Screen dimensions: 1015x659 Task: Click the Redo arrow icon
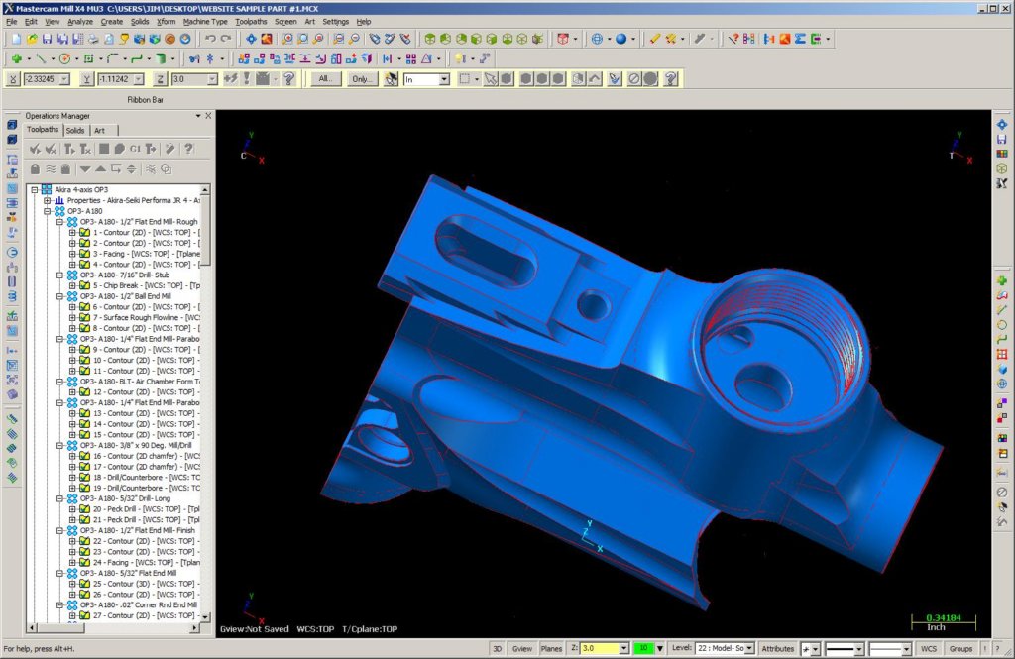point(226,39)
